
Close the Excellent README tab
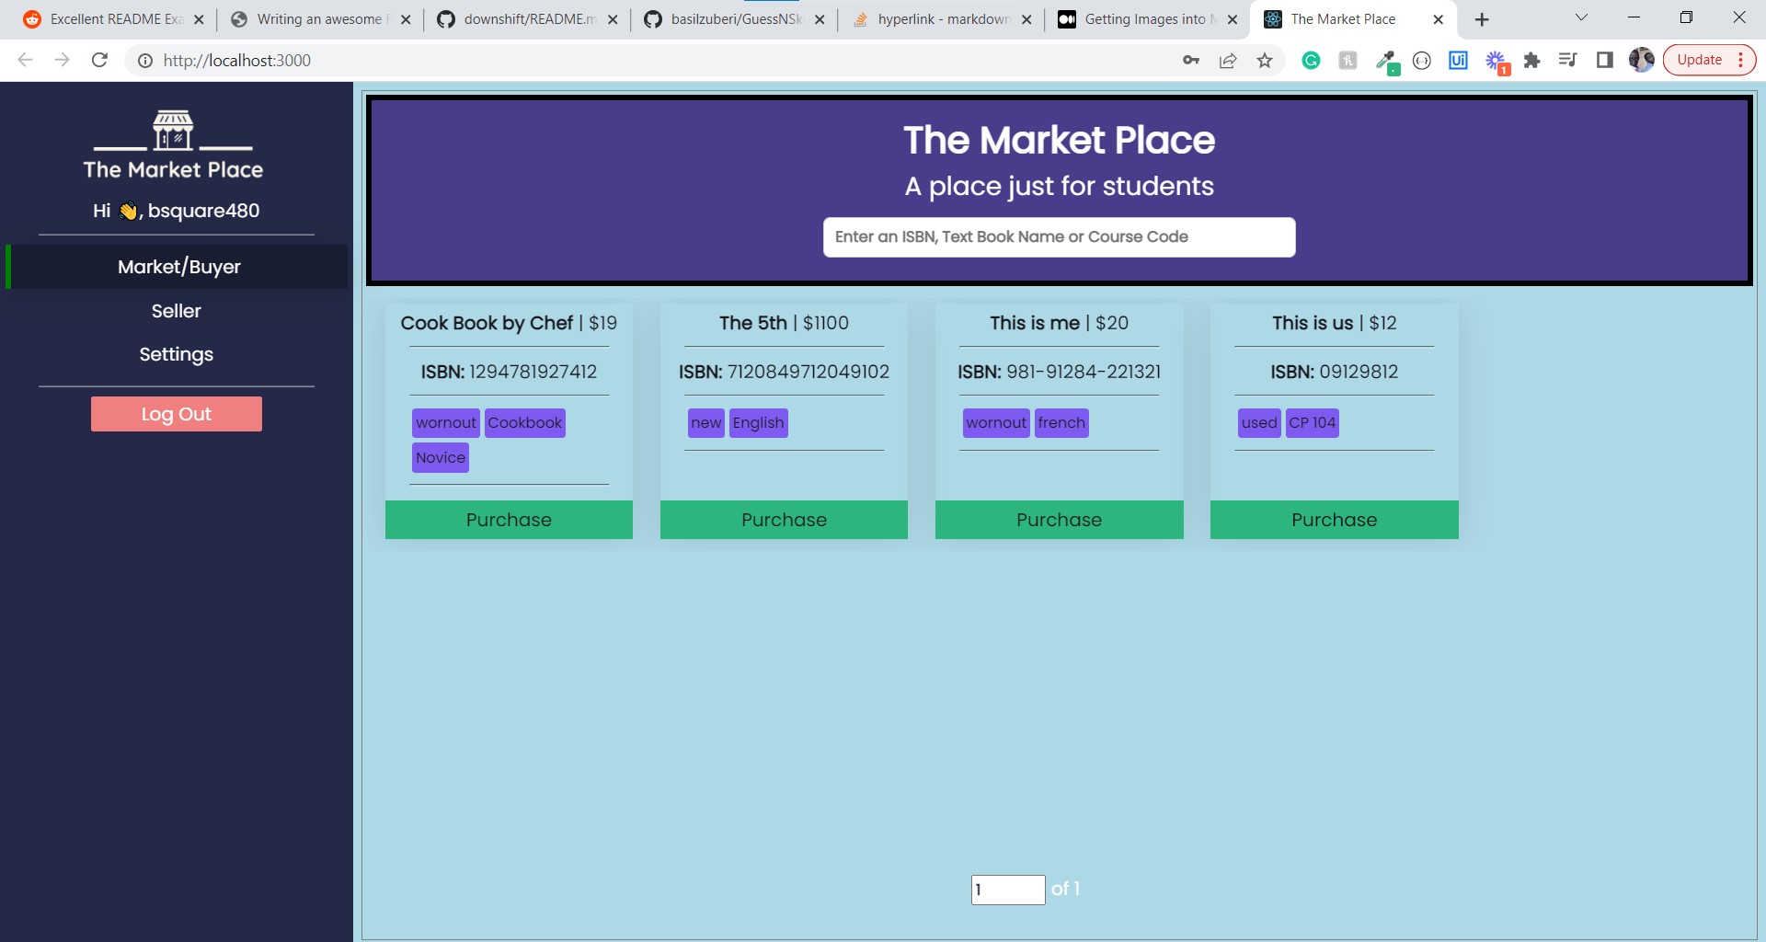199,19
